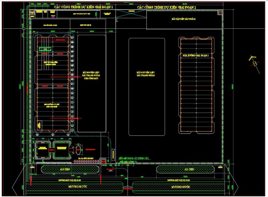Click the BÃI TẬP KẾT SẢN PHẨM label

click(183, 19)
